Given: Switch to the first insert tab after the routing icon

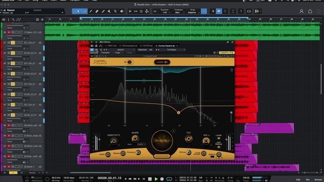Looking at the screenshot, I should (x=110, y=45).
